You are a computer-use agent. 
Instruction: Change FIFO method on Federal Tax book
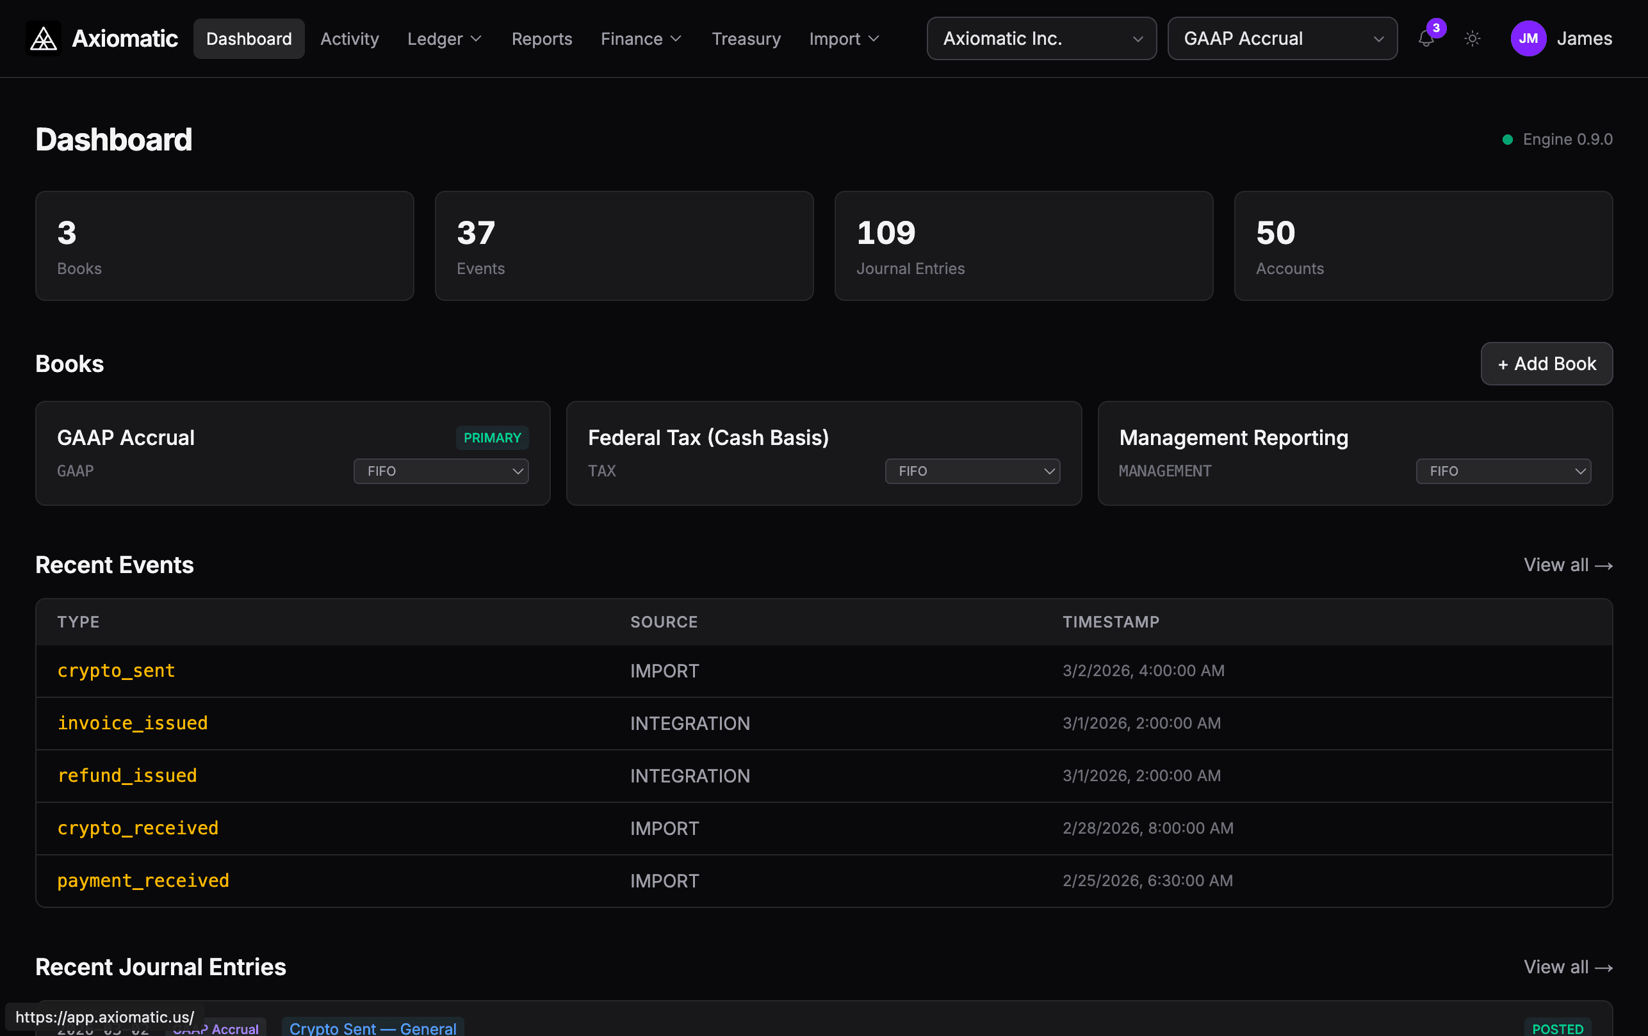(x=972, y=471)
